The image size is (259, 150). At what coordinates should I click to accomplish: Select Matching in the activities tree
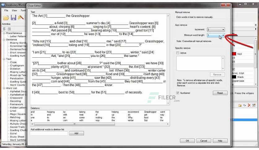[15, 117]
